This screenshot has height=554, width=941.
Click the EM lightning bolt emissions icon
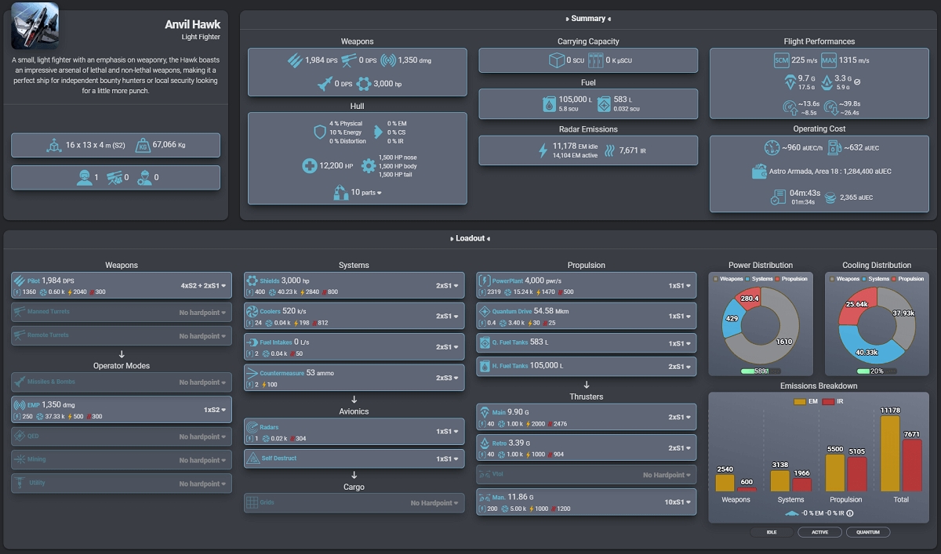pos(543,150)
